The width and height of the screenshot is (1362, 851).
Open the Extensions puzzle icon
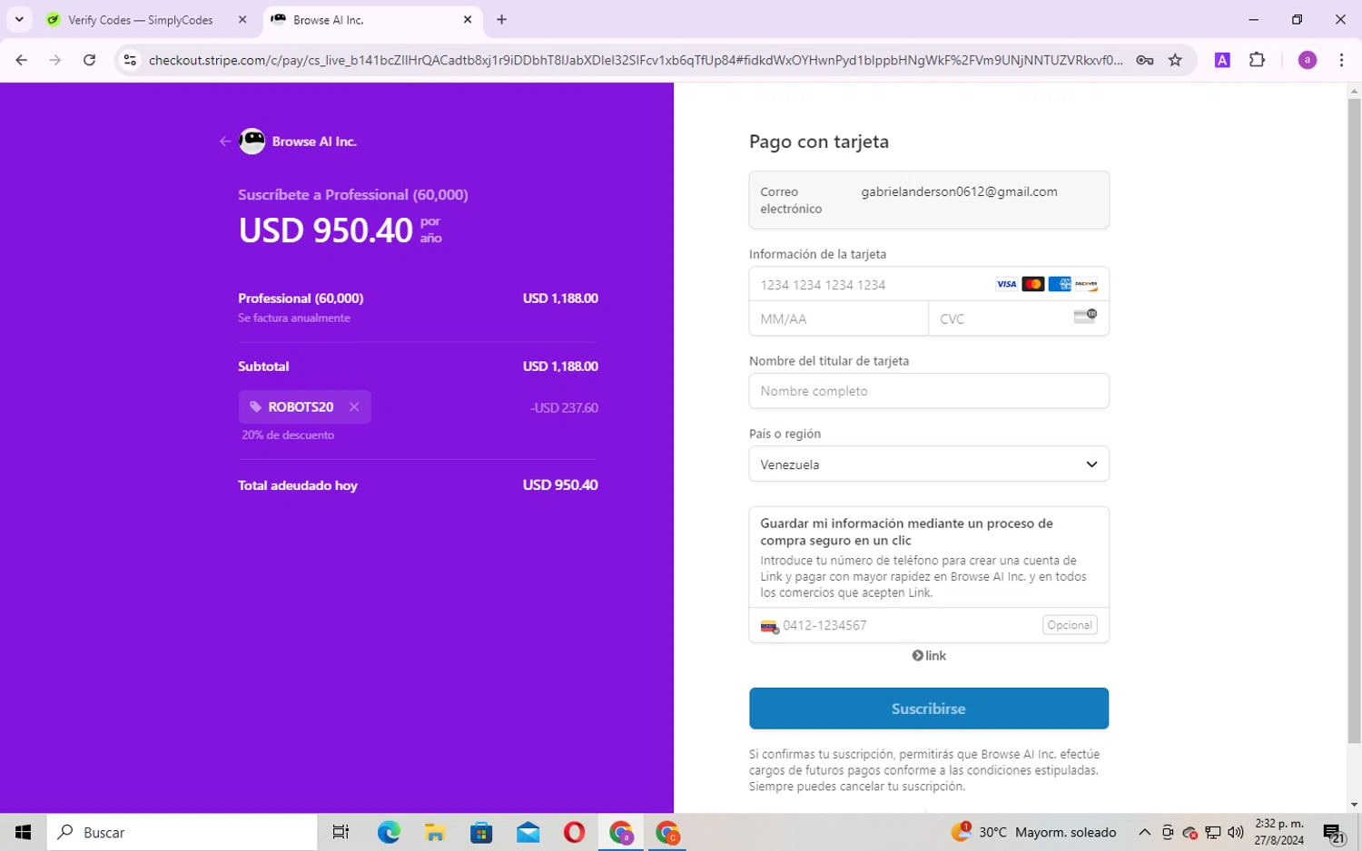pyautogui.click(x=1257, y=60)
